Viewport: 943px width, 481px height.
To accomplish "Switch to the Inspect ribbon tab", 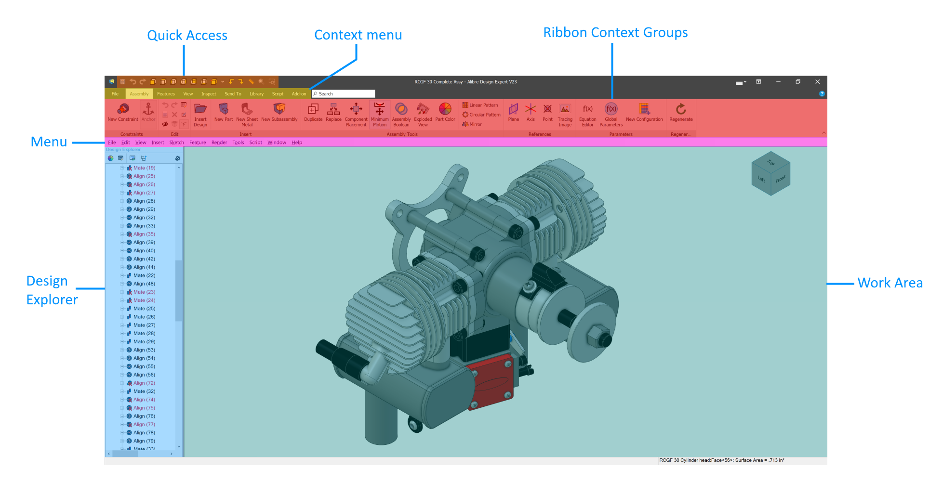I will pyautogui.click(x=209, y=94).
